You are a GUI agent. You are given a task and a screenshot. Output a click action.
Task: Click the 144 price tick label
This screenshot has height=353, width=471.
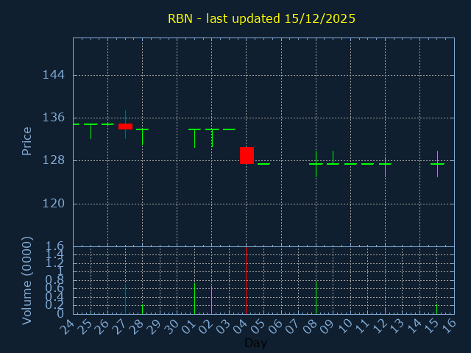pos(53,75)
